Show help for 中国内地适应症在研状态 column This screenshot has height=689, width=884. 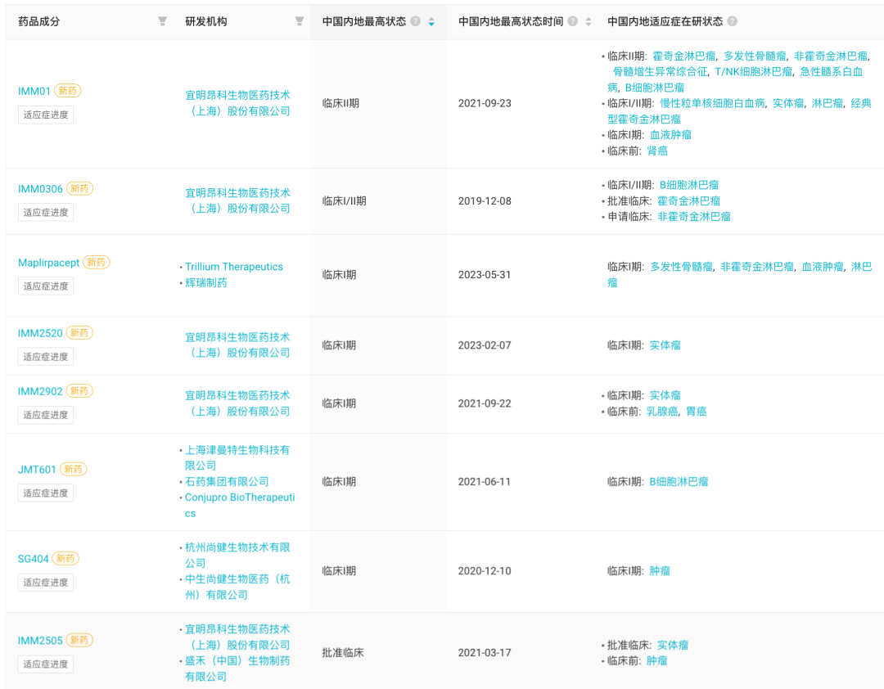(733, 21)
